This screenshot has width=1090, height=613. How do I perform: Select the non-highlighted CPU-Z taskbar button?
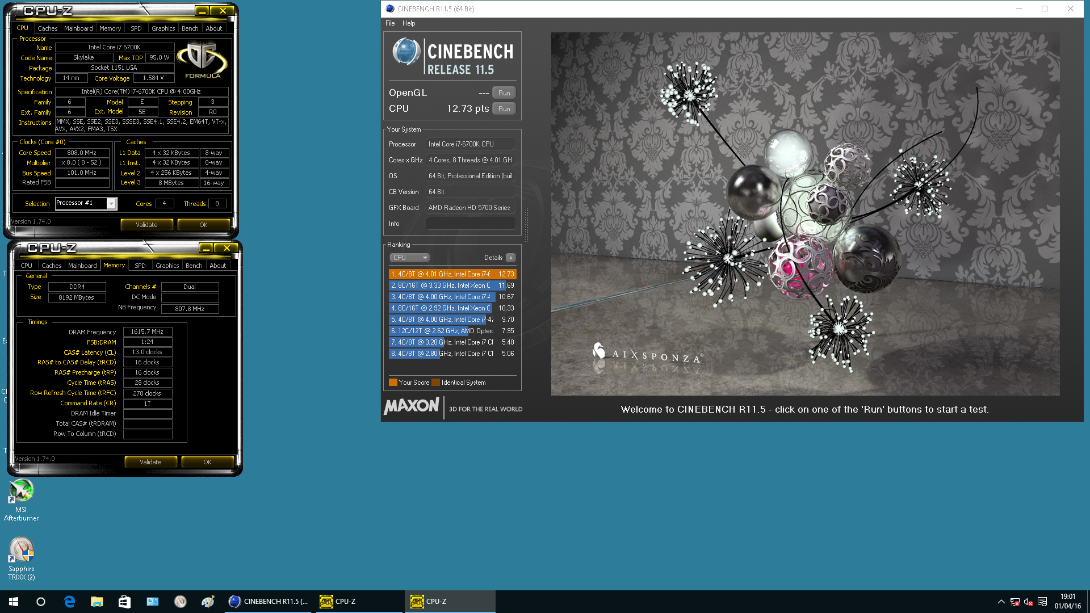(x=359, y=602)
